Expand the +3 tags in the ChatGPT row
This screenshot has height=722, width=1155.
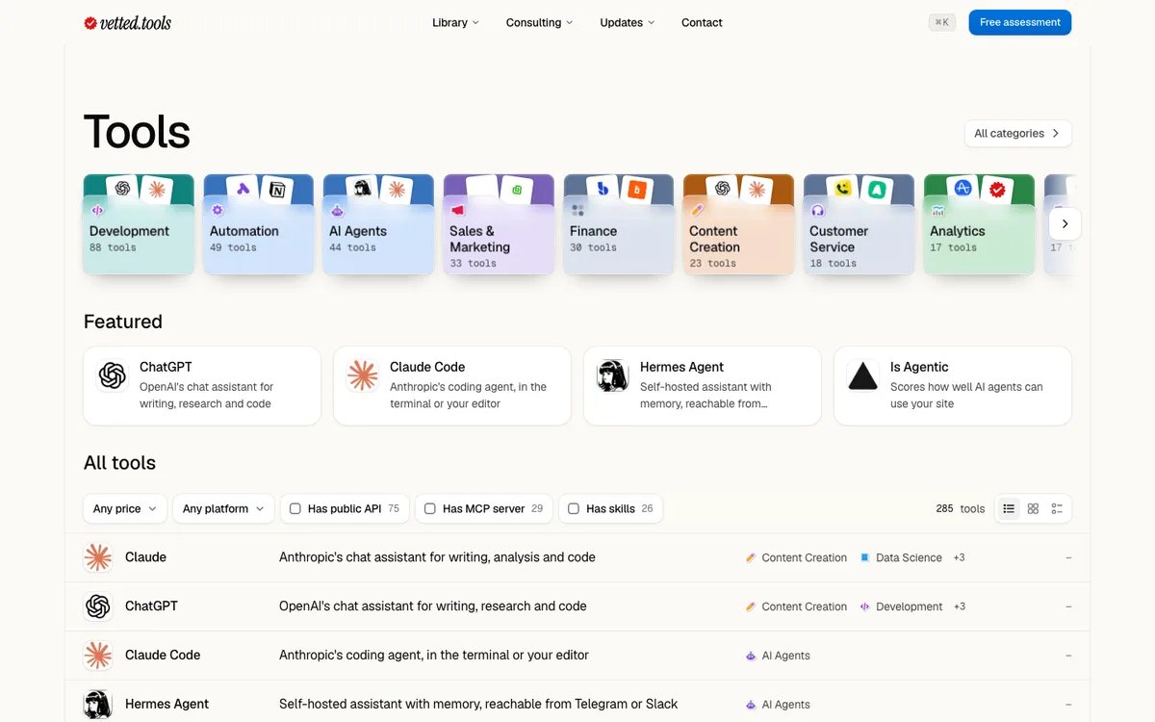tap(959, 606)
